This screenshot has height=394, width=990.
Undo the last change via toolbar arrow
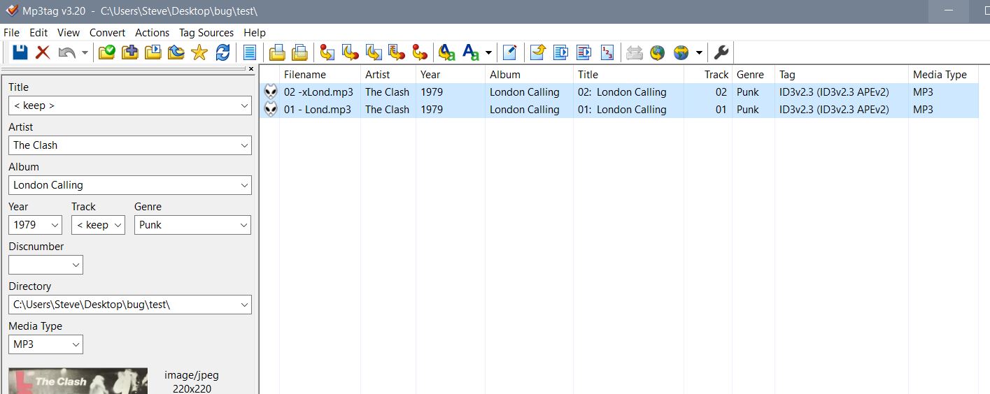click(67, 52)
